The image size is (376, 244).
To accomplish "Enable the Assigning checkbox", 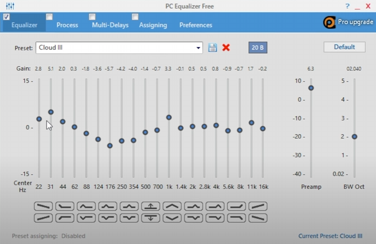I will click(x=135, y=17).
